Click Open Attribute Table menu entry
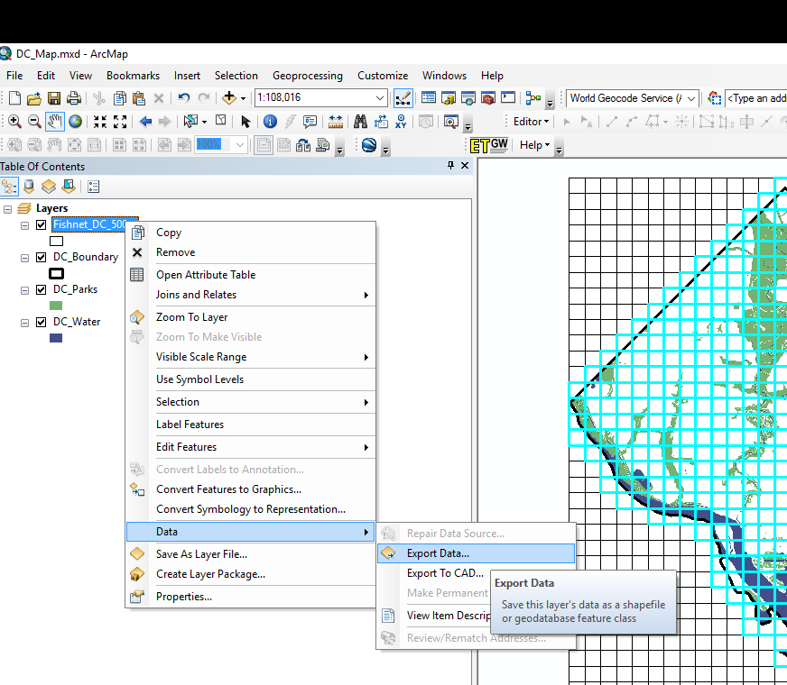This screenshot has height=685, width=787. (205, 275)
